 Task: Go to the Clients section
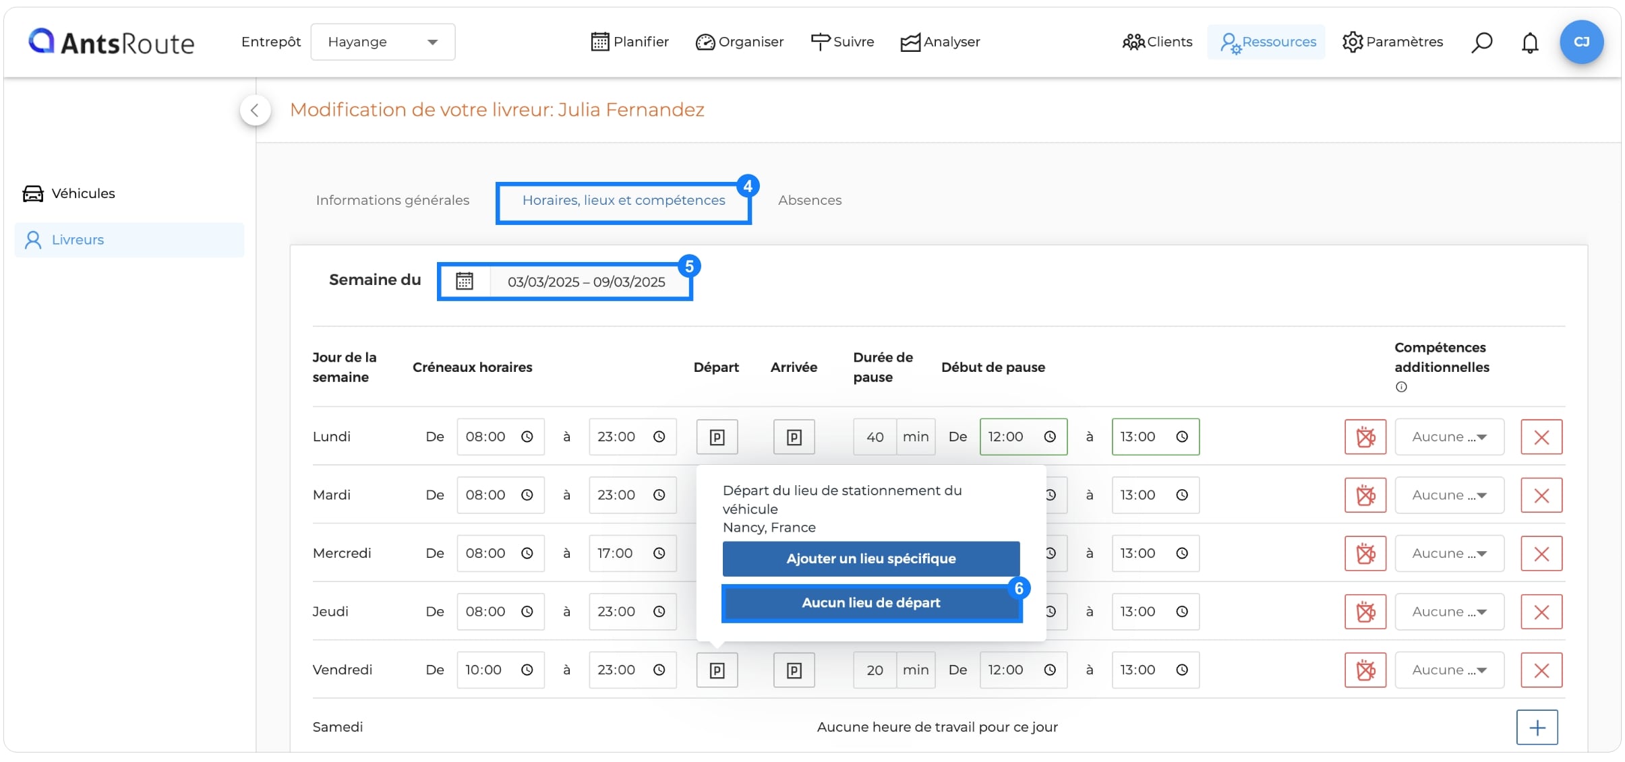pos(1157,42)
